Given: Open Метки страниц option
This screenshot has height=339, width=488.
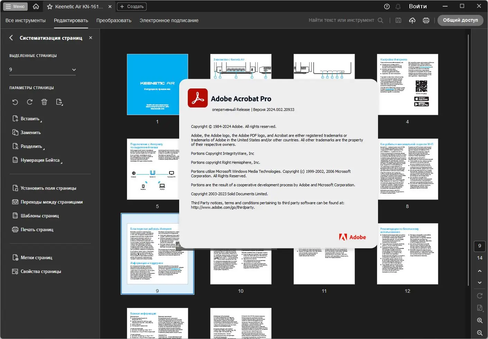Looking at the screenshot, I should tap(32, 257).
